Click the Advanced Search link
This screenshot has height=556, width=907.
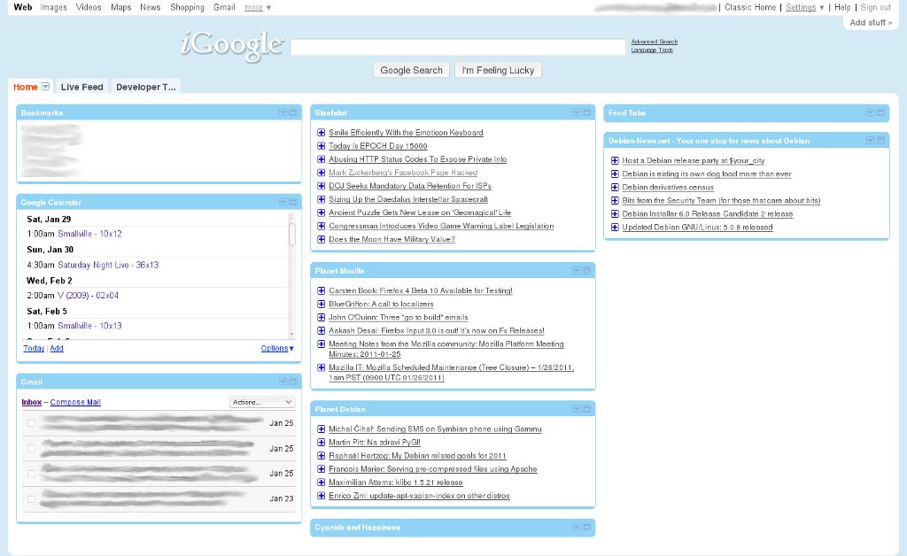pos(655,42)
